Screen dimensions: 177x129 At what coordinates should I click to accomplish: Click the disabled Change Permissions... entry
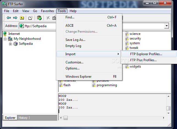point(89,32)
